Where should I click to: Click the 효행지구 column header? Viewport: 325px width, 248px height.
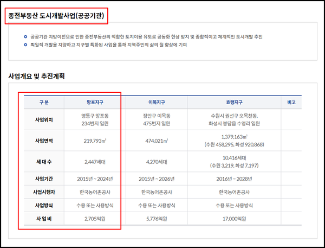(234, 103)
